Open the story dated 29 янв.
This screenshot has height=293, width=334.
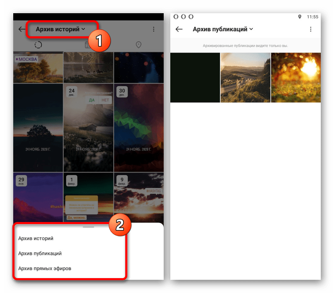[x=38, y=197]
